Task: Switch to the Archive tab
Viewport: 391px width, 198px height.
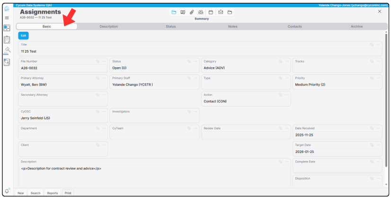Action: [356, 26]
